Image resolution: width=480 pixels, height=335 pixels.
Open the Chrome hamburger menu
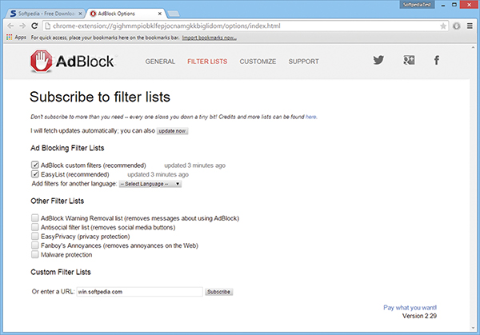click(468, 26)
